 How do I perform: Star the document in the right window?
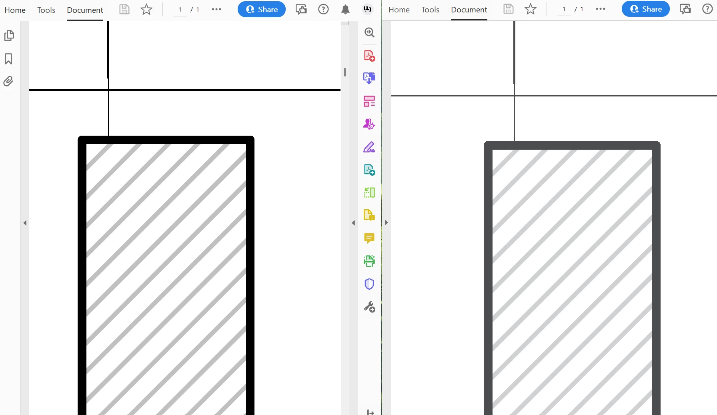tap(531, 9)
